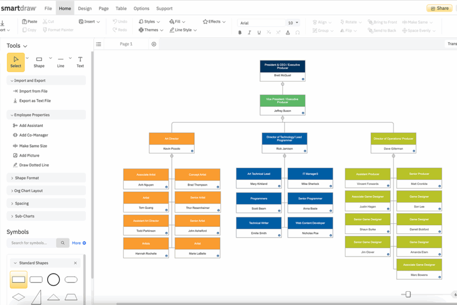Collapse the Employee Properties section

(x=46, y=115)
